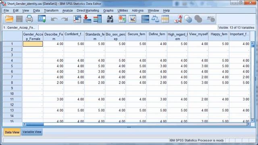Open the Utilities menu
This screenshot has height=145, width=258.
(123, 10)
